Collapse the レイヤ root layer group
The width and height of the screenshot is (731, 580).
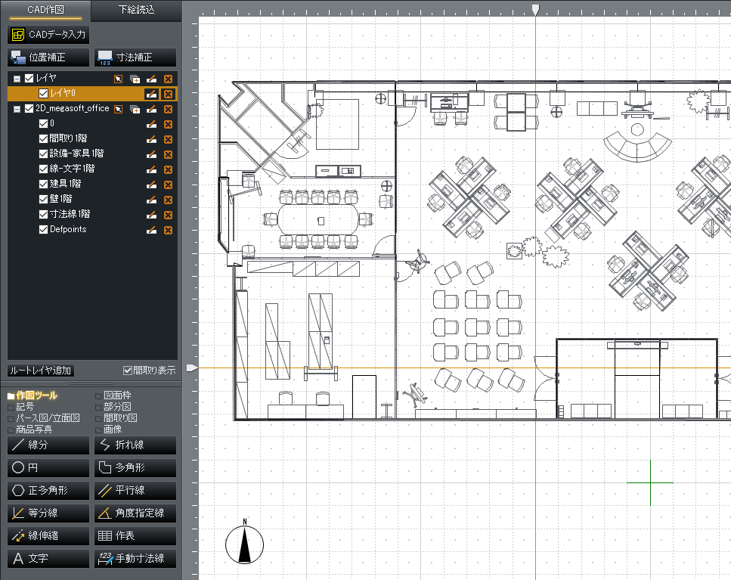click(17, 79)
